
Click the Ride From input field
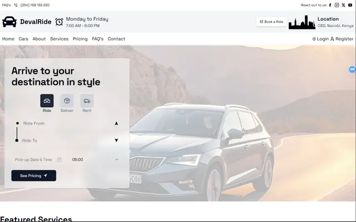click(x=67, y=123)
